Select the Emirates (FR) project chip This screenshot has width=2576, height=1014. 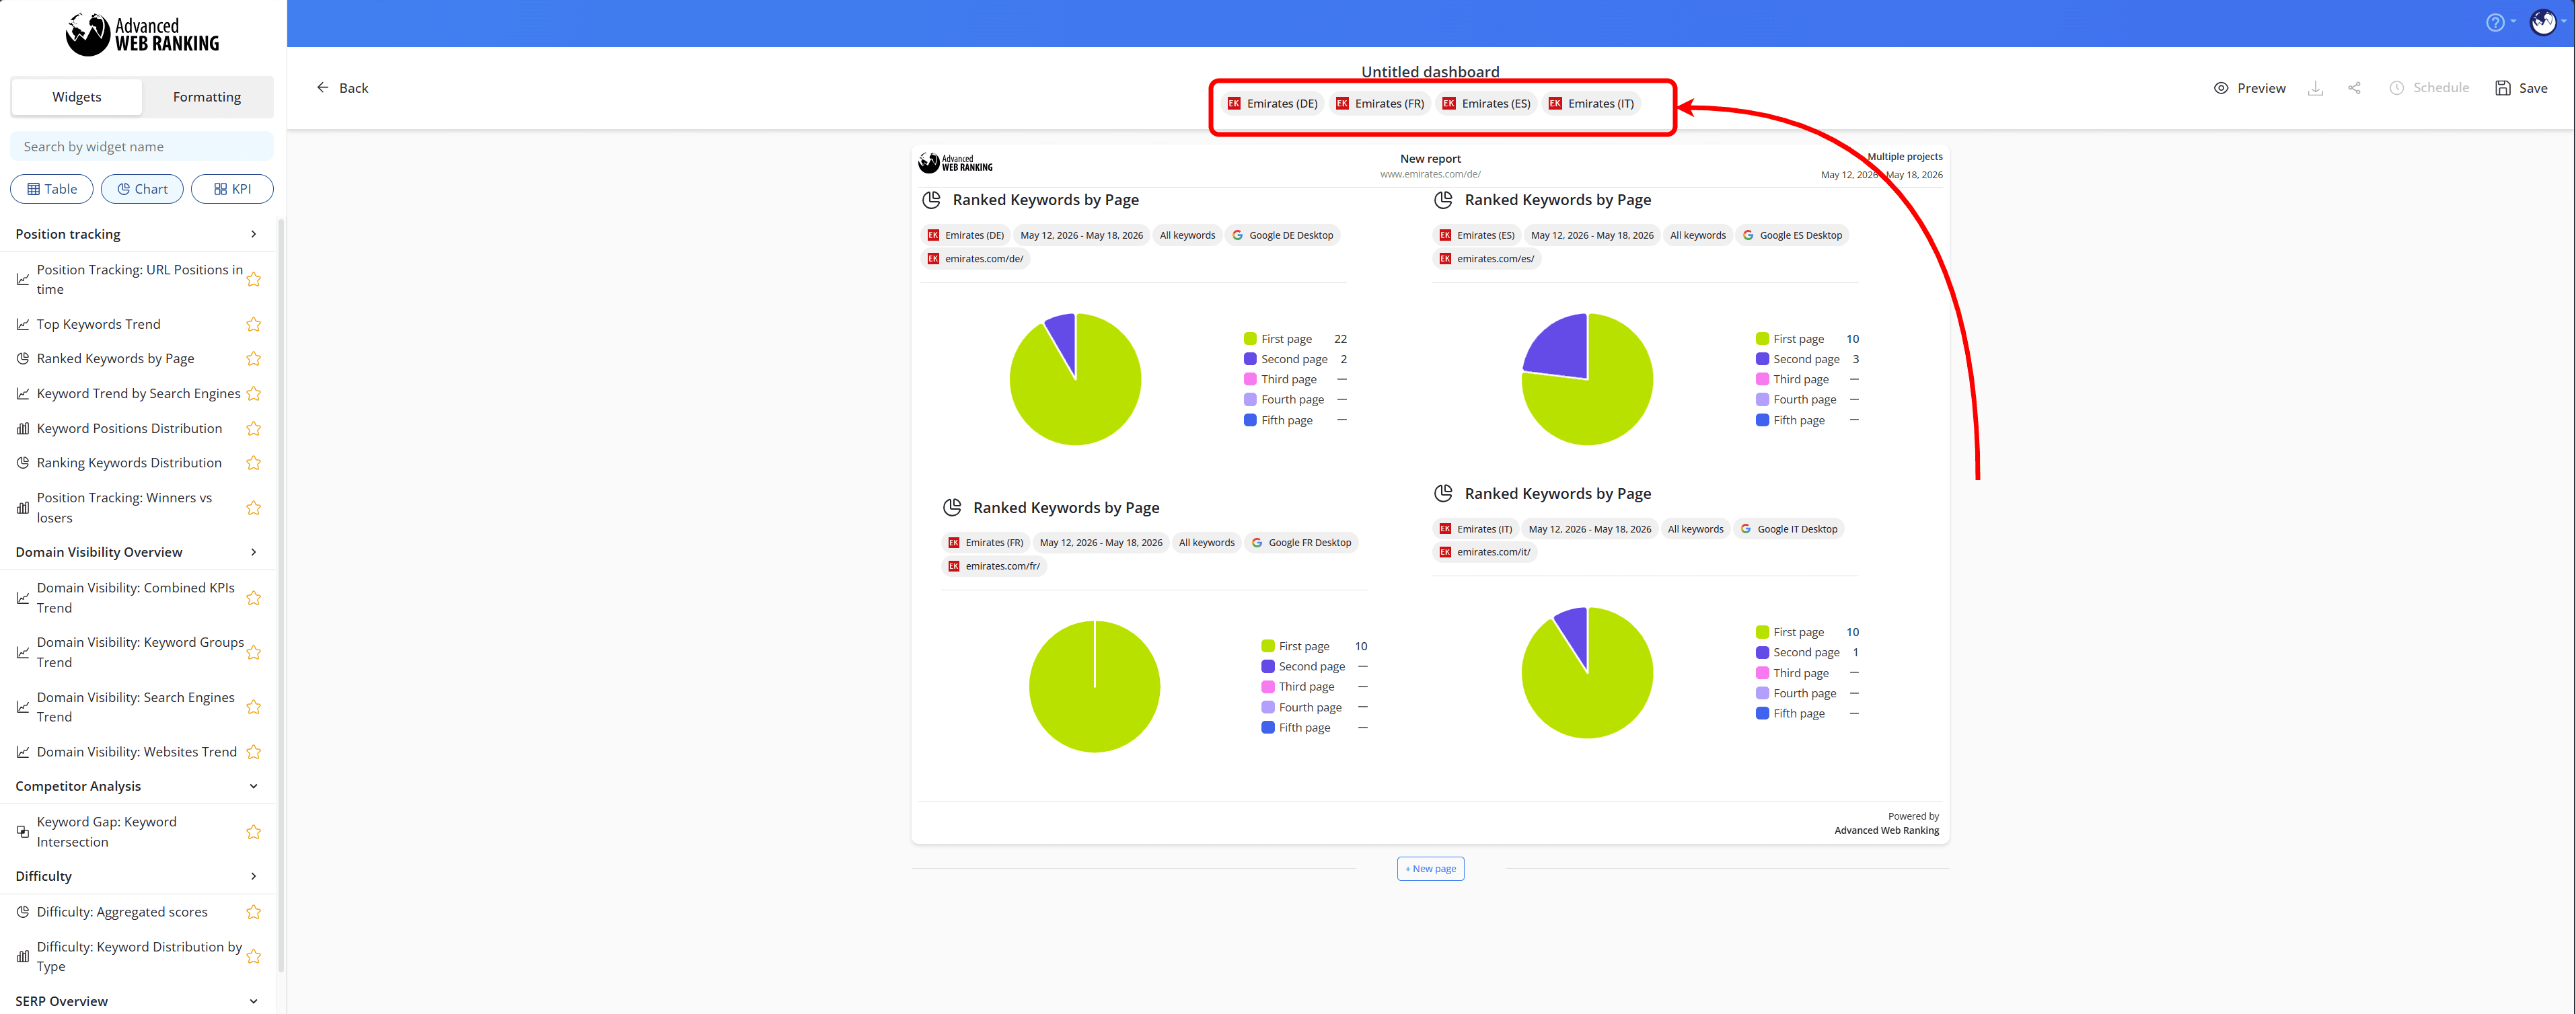[x=1380, y=104]
